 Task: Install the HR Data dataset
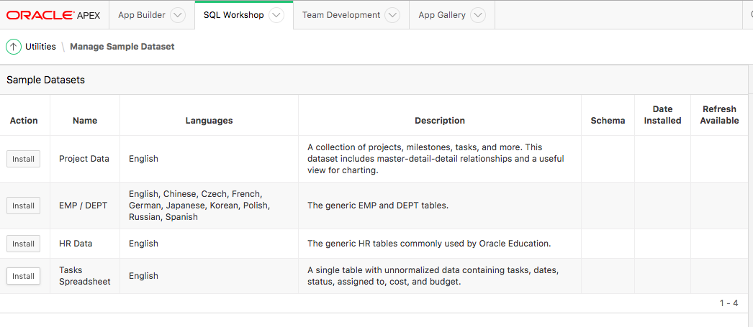[23, 244]
